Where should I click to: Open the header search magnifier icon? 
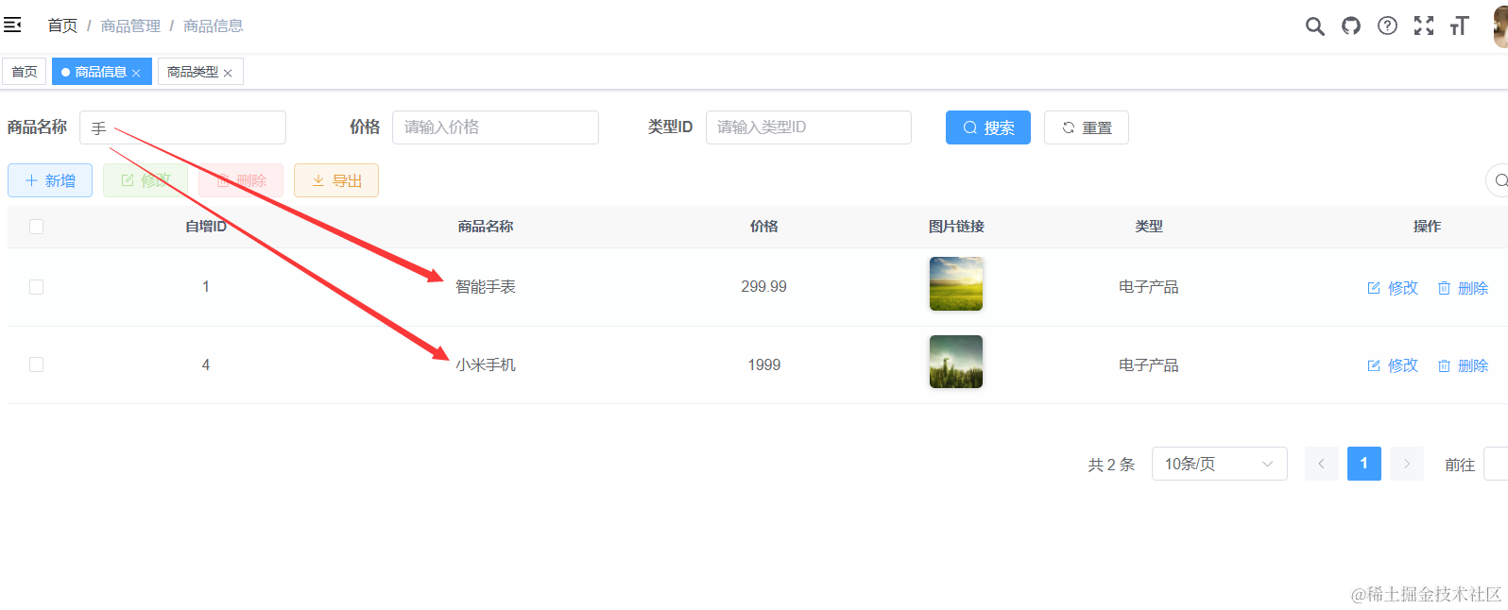pyautogui.click(x=1314, y=26)
